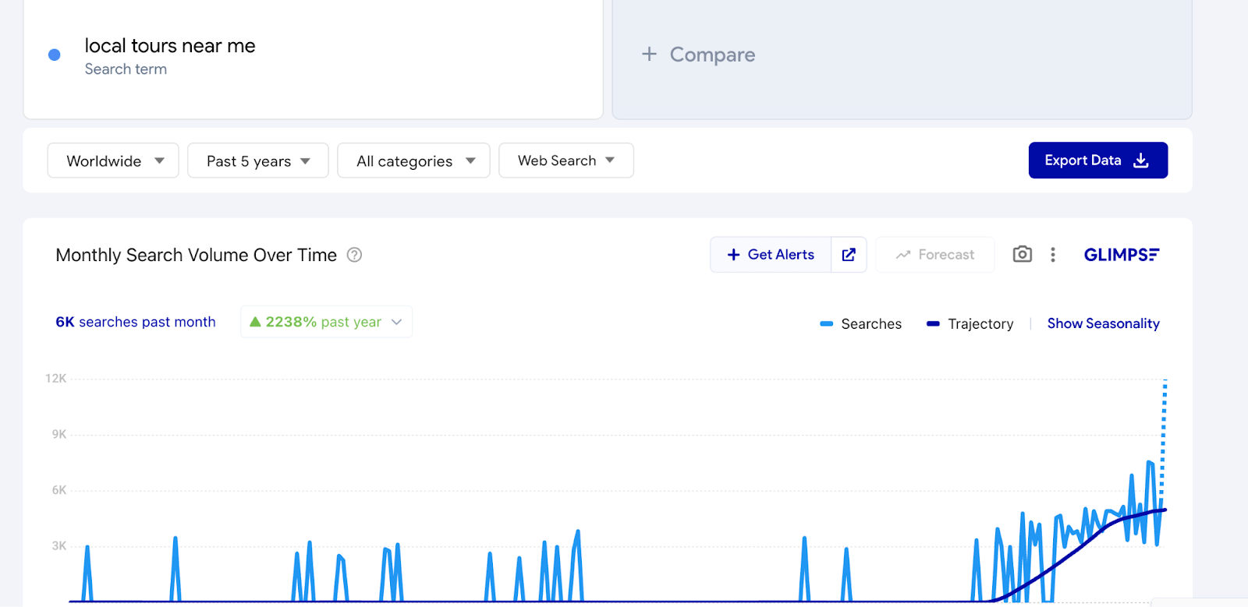Click the Forecast button
Viewport: 1248px width, 607px height.
point(935,255)
